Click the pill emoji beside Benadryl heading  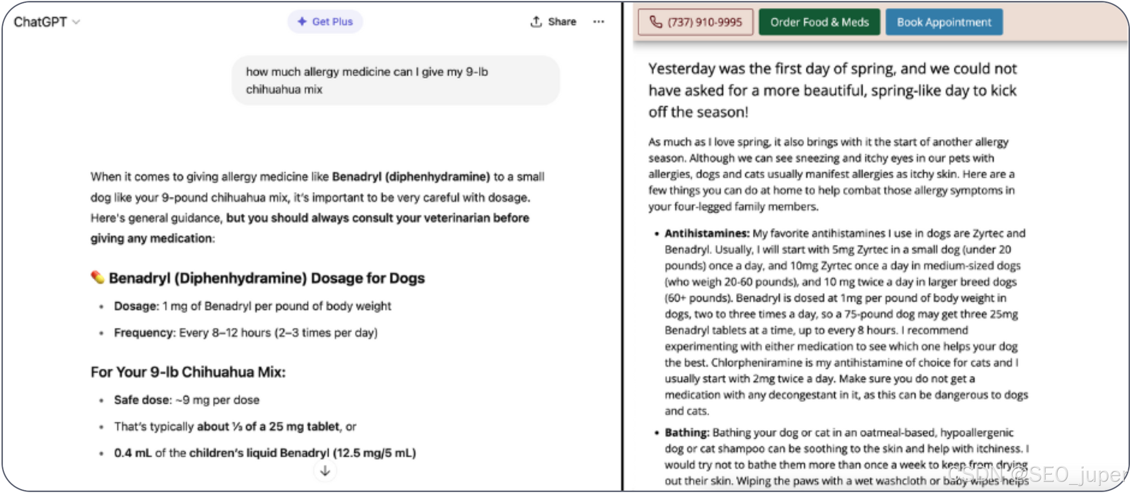click(x=97, y=278)
